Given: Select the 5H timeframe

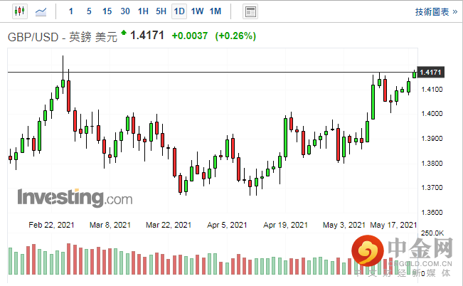Looking at the screenshot, I should (161, 11).
